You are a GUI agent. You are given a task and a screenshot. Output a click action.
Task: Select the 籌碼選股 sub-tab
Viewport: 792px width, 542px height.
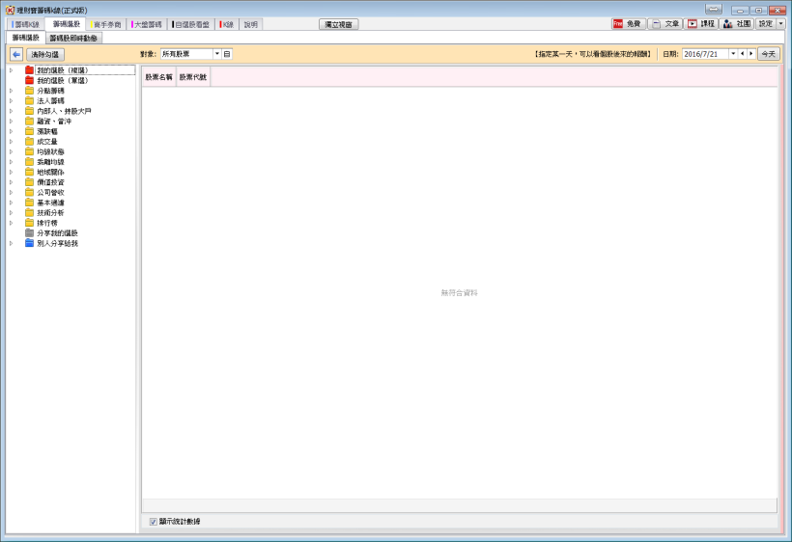point(26,38)
